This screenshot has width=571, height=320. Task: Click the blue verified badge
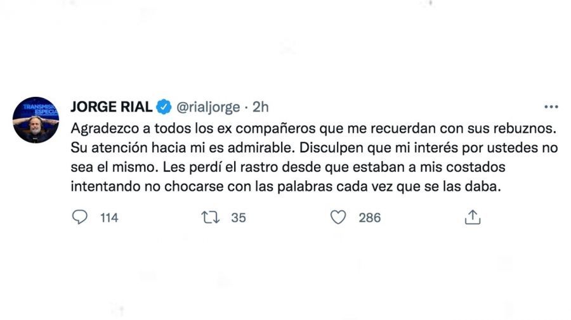pos(163,106)
